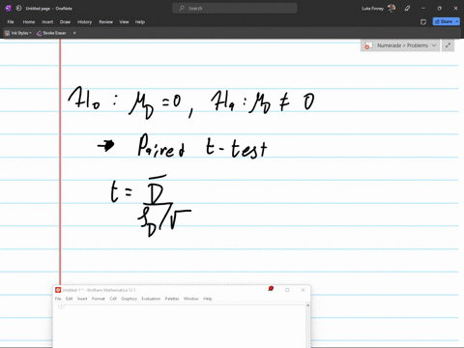Open the Mathematica Window menu
Image resolution: width=464 pixels, height=348 pixels.
(x=191, y=299)
